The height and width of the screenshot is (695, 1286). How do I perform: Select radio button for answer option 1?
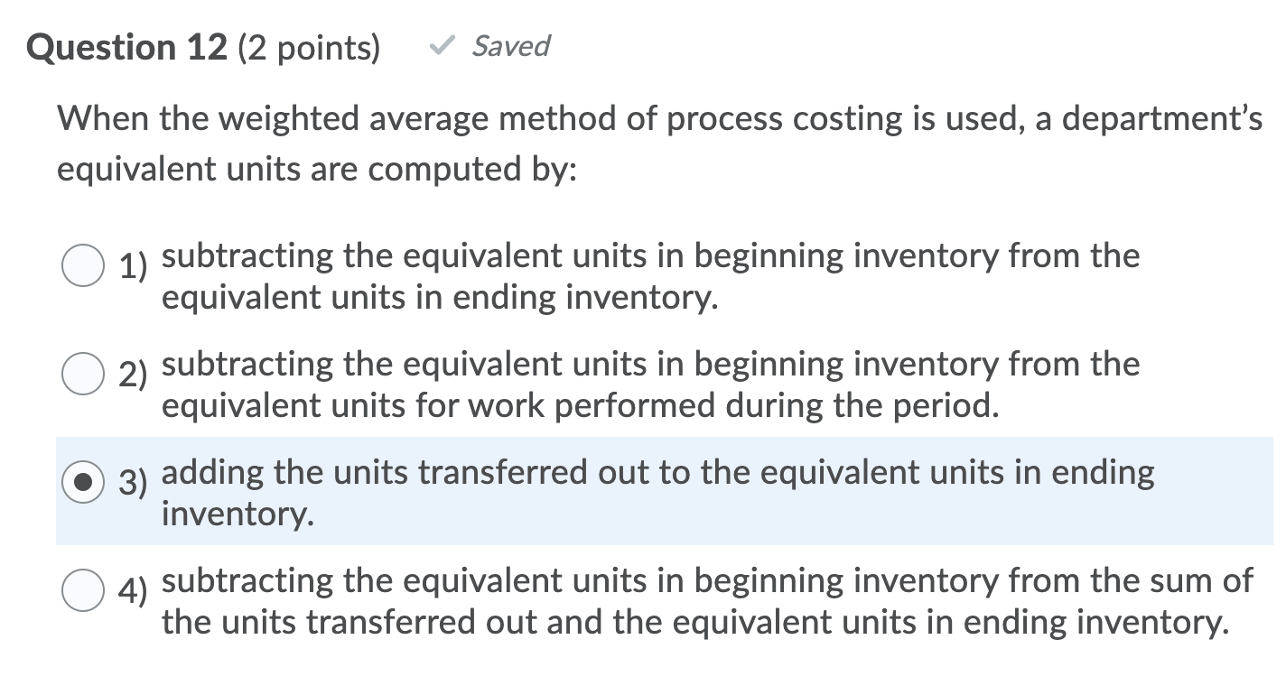click(x=82, y=266)
